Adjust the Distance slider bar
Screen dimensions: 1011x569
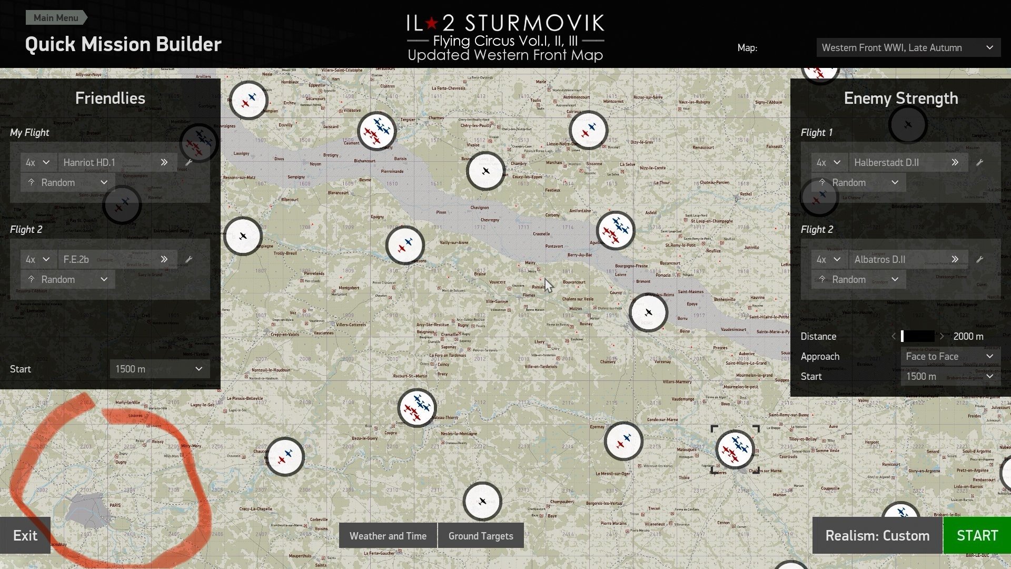click(918, 336)
